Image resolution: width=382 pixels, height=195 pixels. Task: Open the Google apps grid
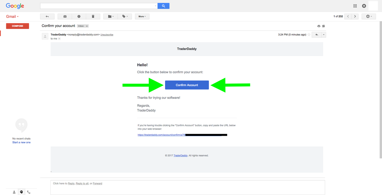point(355,6)
